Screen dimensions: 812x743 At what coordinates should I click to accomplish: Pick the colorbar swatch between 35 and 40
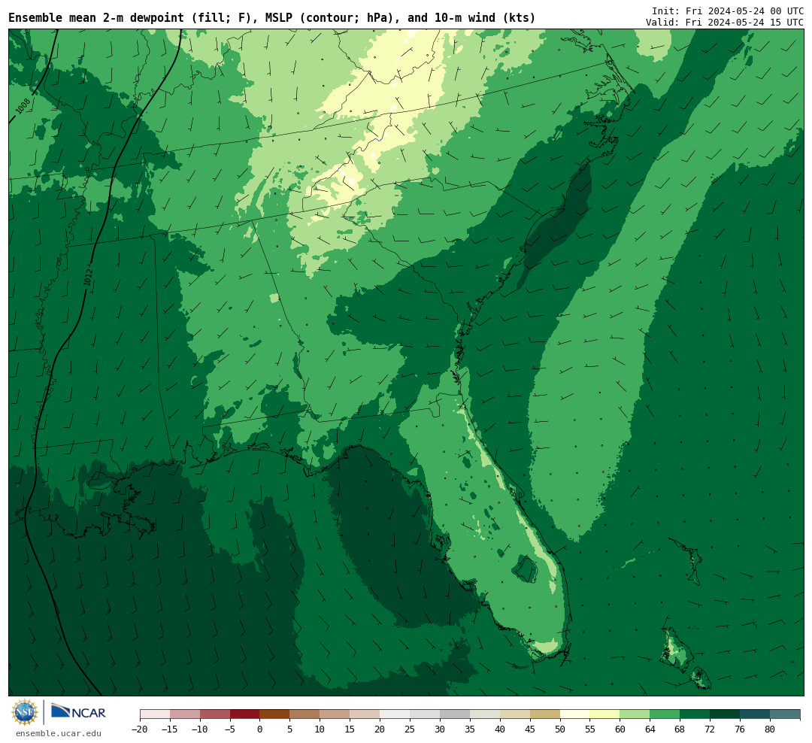485,714
